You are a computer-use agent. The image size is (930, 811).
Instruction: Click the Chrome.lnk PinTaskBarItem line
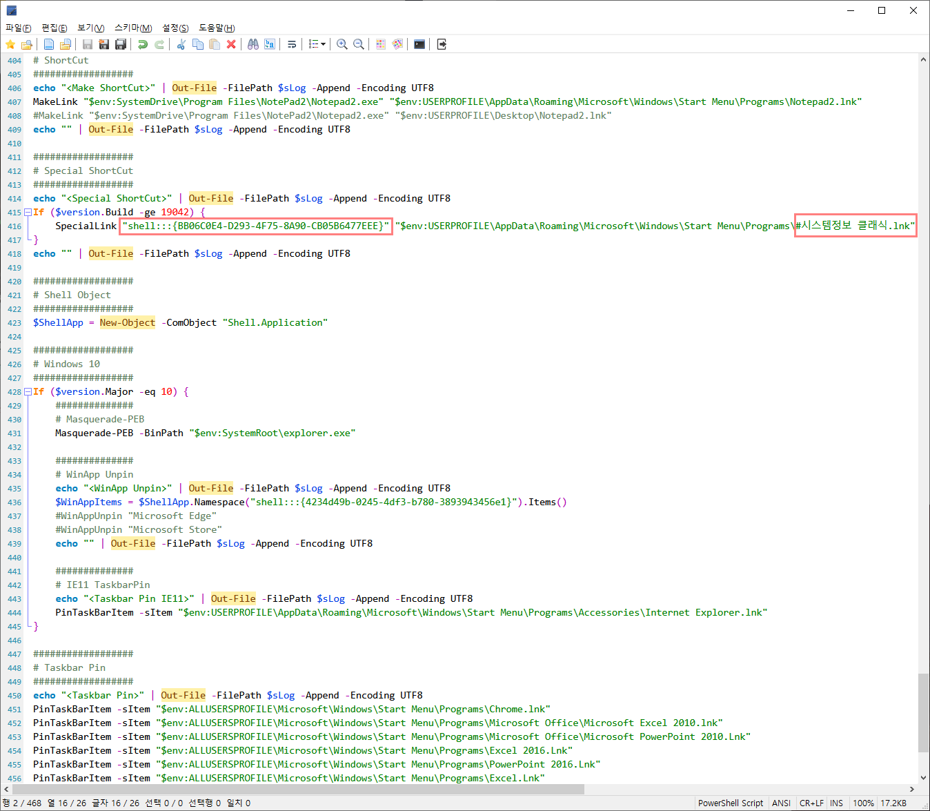(292, 709)
